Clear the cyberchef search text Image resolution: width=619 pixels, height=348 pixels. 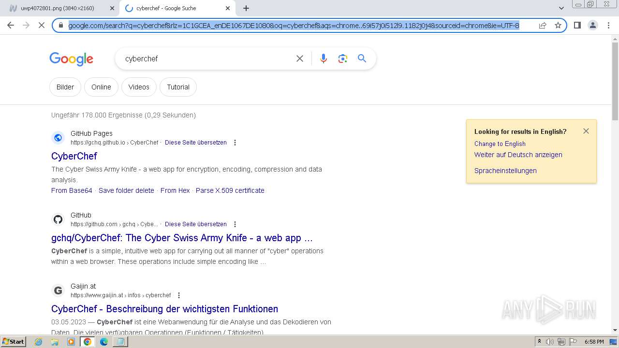300,58
